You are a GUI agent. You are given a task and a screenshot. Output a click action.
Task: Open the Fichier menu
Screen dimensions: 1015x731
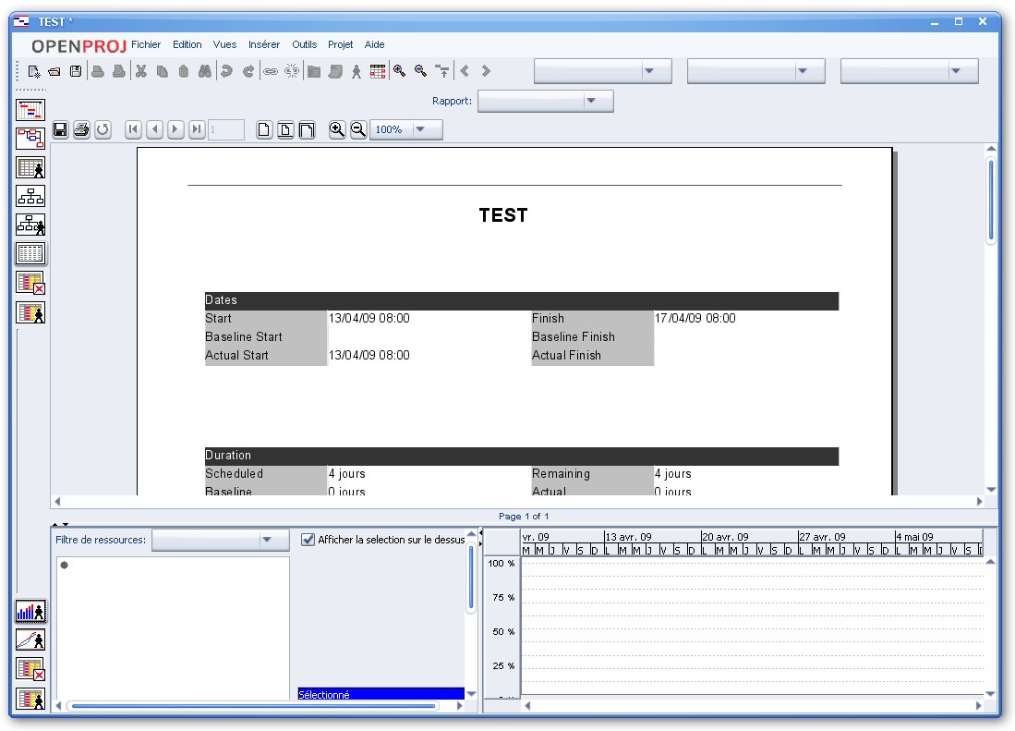pyautogui.click(x=146, y=44)
